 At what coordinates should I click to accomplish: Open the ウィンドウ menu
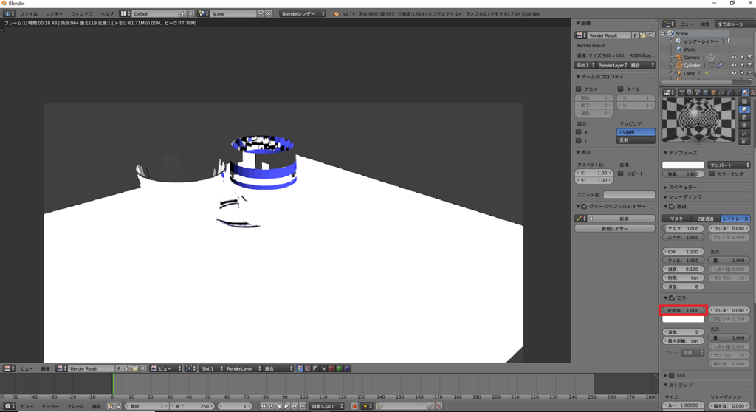pyautogui.click(x=81, y=13)
